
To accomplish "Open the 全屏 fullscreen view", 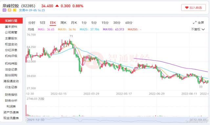I will click(x=198, y=23).
